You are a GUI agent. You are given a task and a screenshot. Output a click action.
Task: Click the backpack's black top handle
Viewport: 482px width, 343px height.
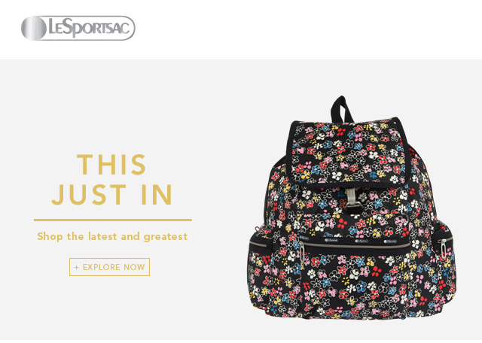click(x=341, y=109)
